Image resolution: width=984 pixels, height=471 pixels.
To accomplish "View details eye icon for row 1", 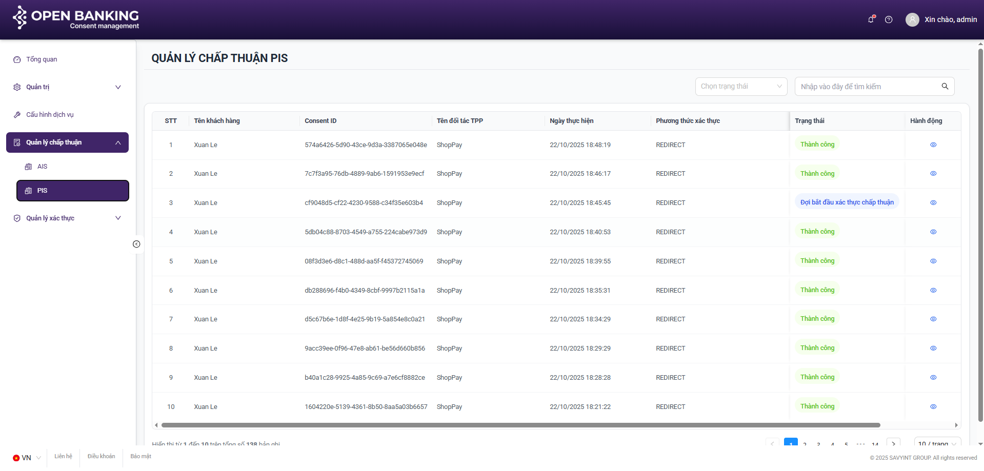I will coord(933,145).
